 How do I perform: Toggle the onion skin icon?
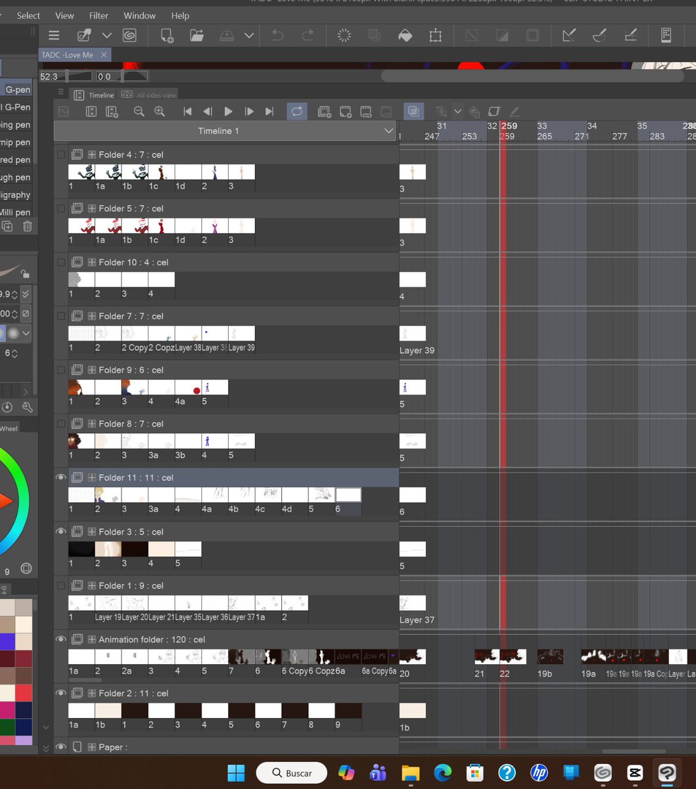[413, 112]
